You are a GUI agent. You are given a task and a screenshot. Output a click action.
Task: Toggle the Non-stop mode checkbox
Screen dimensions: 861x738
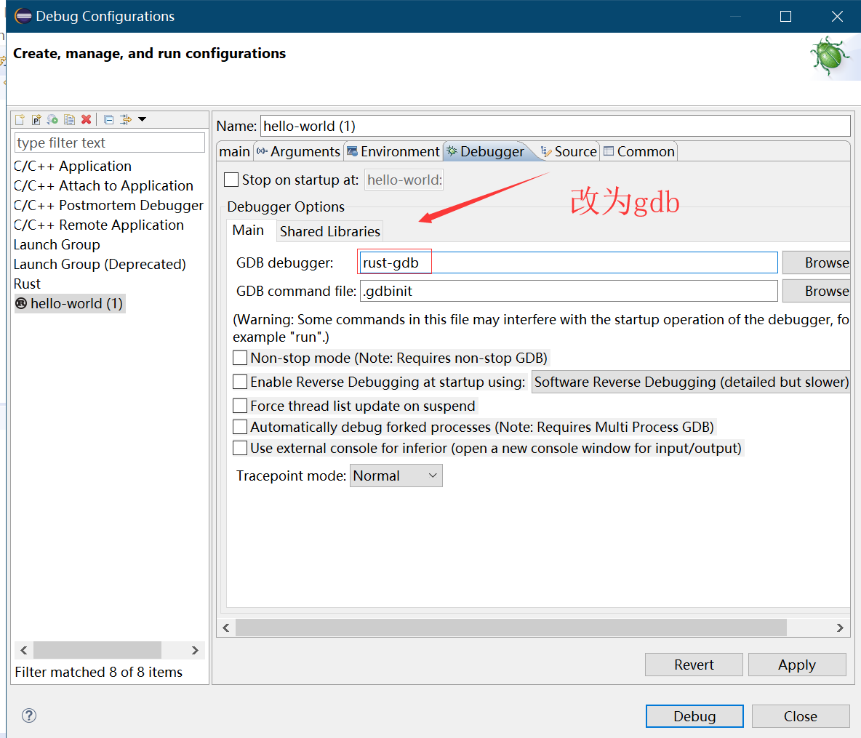[240, 358]
